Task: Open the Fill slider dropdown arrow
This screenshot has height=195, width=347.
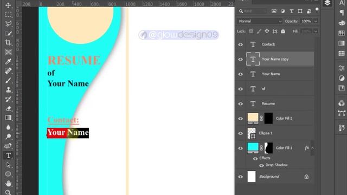Action: [316, 31]
